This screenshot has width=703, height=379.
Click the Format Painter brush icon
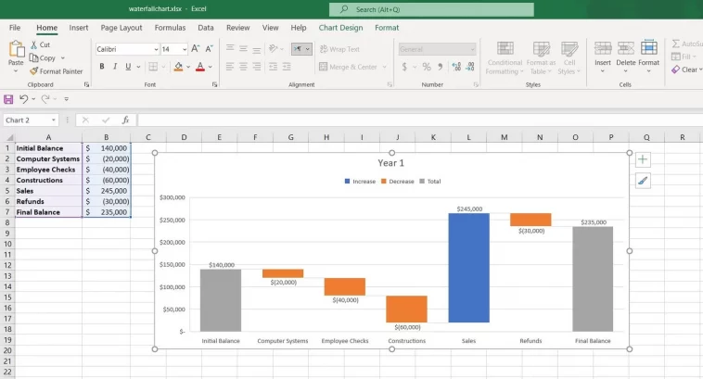pyautogui.click(x=33, y=70)
